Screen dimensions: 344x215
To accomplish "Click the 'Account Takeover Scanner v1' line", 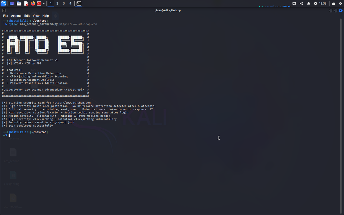I will (x=32, y=60).
